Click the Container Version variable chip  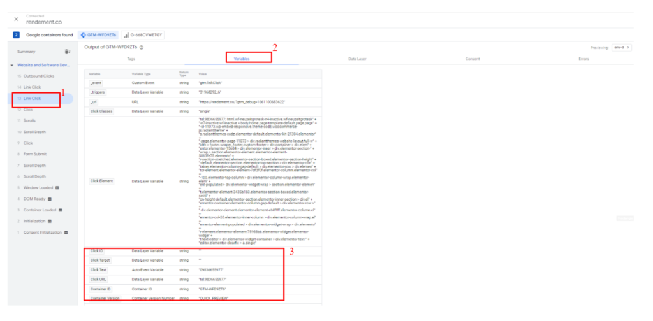pos(105,299)
